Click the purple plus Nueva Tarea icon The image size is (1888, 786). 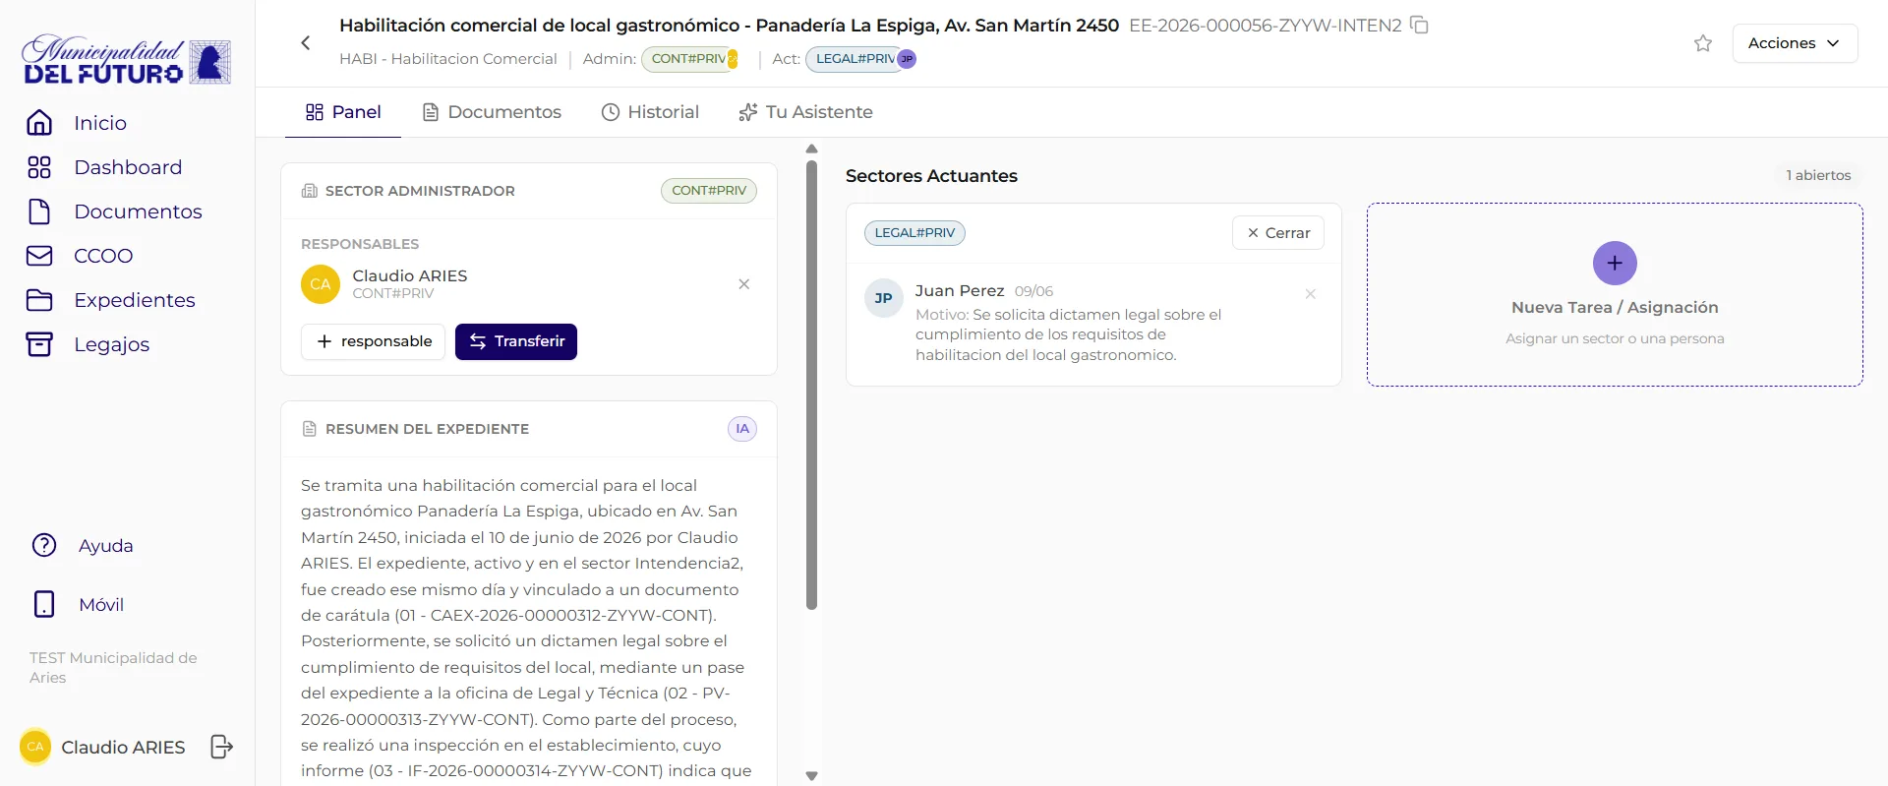(x=1615, y=263)
